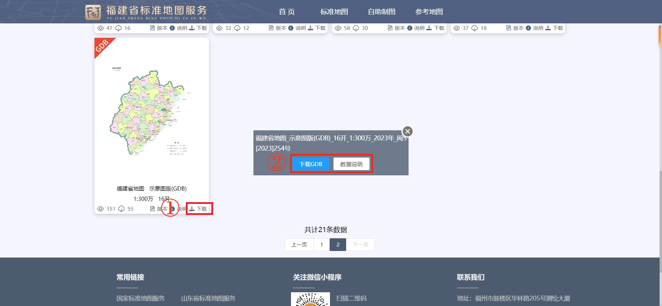Click the eye icon beside 58
This screenshot has height=306, width=662.
(338, 28)
